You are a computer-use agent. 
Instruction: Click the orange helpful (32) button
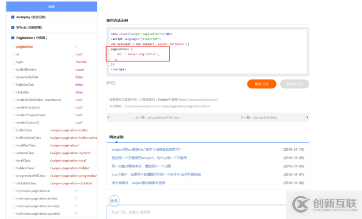pos(262,84)
